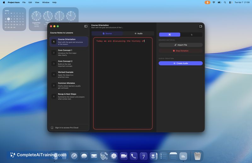The image size is (252, 163).
Task: Click the orange microphone dictation indicator
Action: [207, 3]
